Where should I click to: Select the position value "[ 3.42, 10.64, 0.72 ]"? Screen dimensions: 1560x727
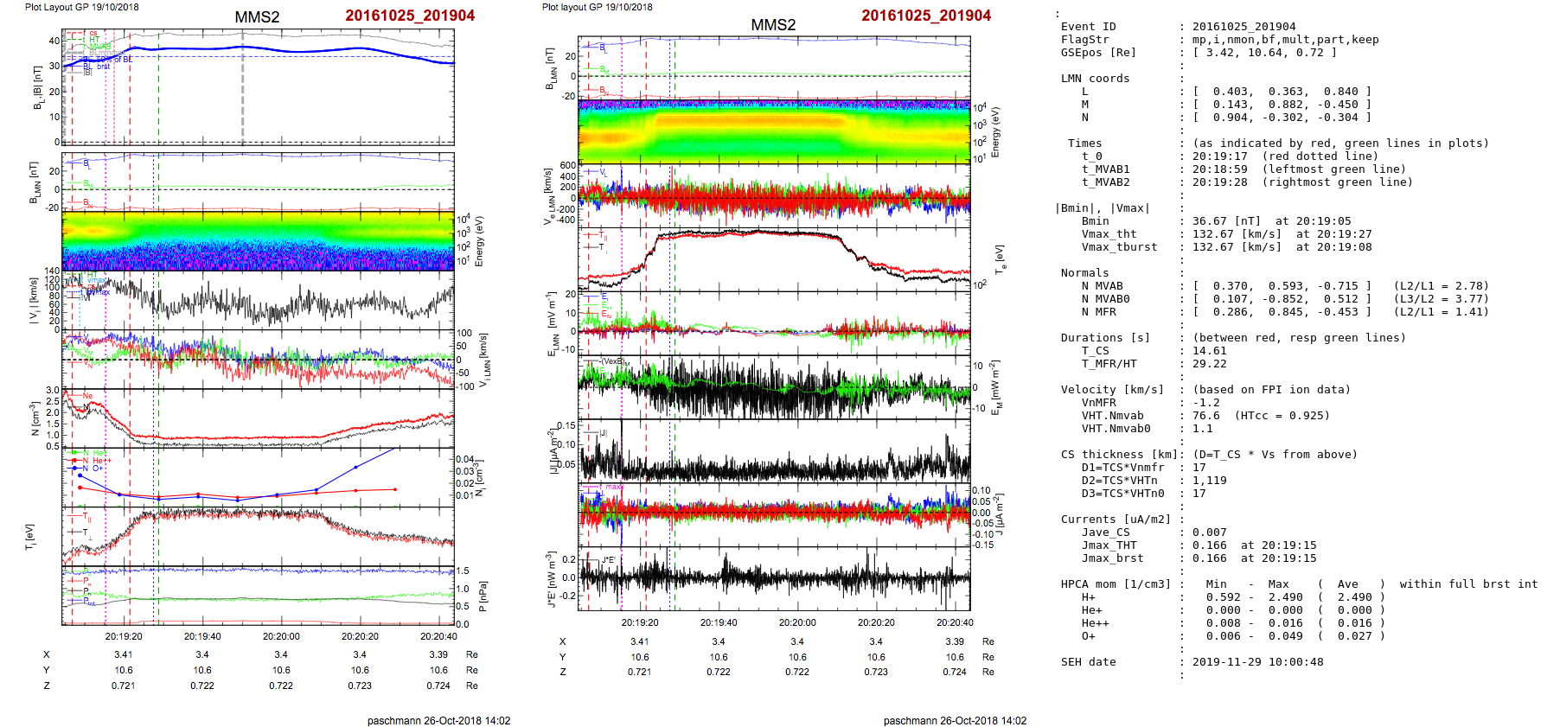pyautogui.click(x=1265, y=53)
